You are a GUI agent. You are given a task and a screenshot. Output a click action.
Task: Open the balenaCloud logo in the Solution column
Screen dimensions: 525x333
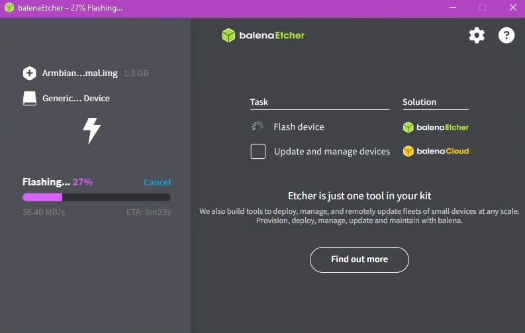click(436, 152)
